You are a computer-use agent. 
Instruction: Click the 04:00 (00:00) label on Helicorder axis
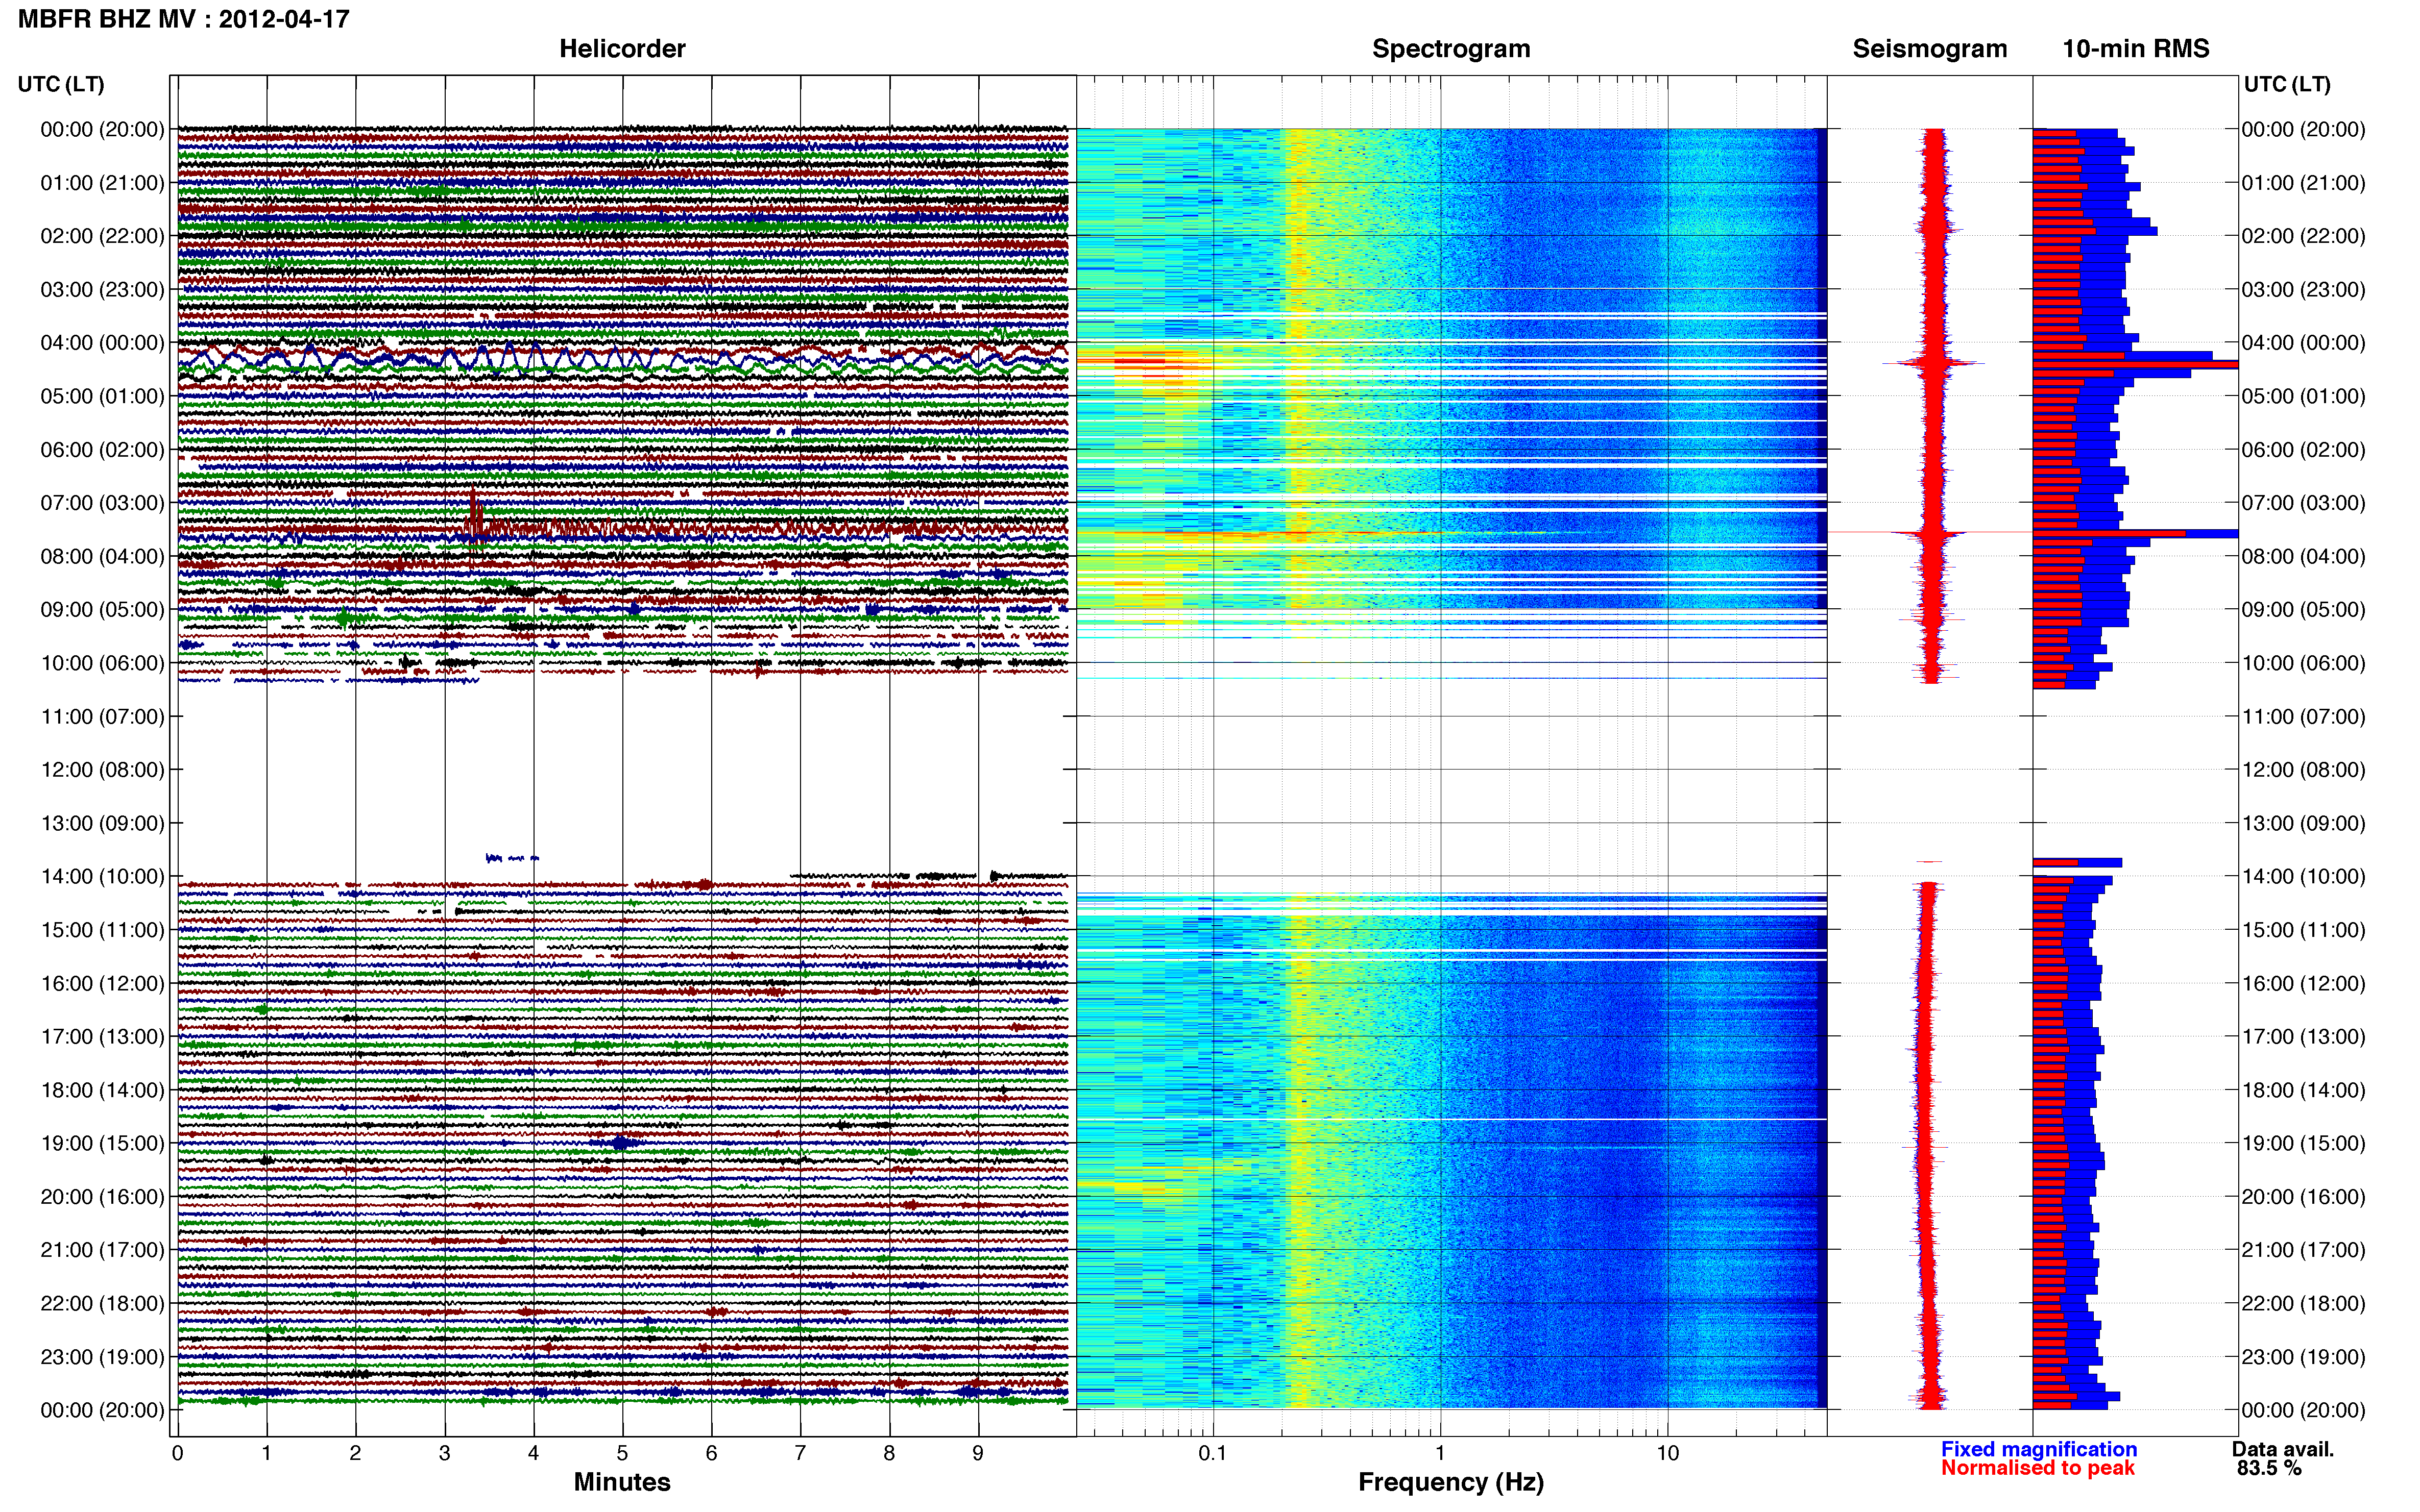click(x=102, y=343)
